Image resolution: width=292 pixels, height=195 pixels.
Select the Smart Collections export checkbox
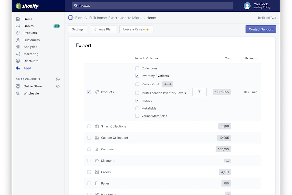[89, 126]
